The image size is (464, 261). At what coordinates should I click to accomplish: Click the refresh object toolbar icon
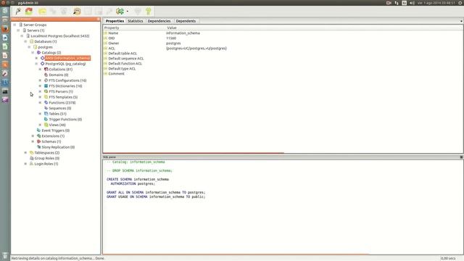click(29, 12)
